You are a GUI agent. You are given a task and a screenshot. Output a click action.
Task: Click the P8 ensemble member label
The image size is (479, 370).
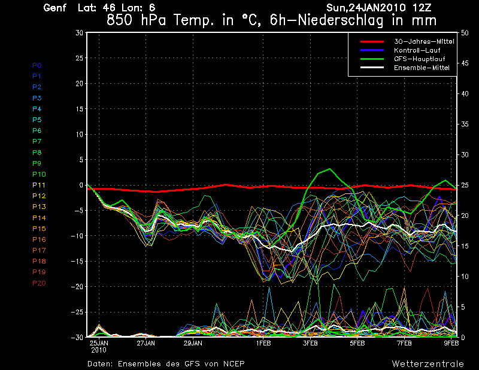pyautogui.click(x=37, y=153)
